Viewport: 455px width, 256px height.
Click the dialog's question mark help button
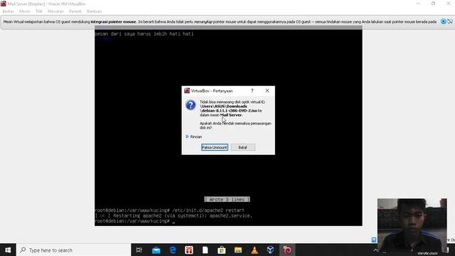(252, 91)
